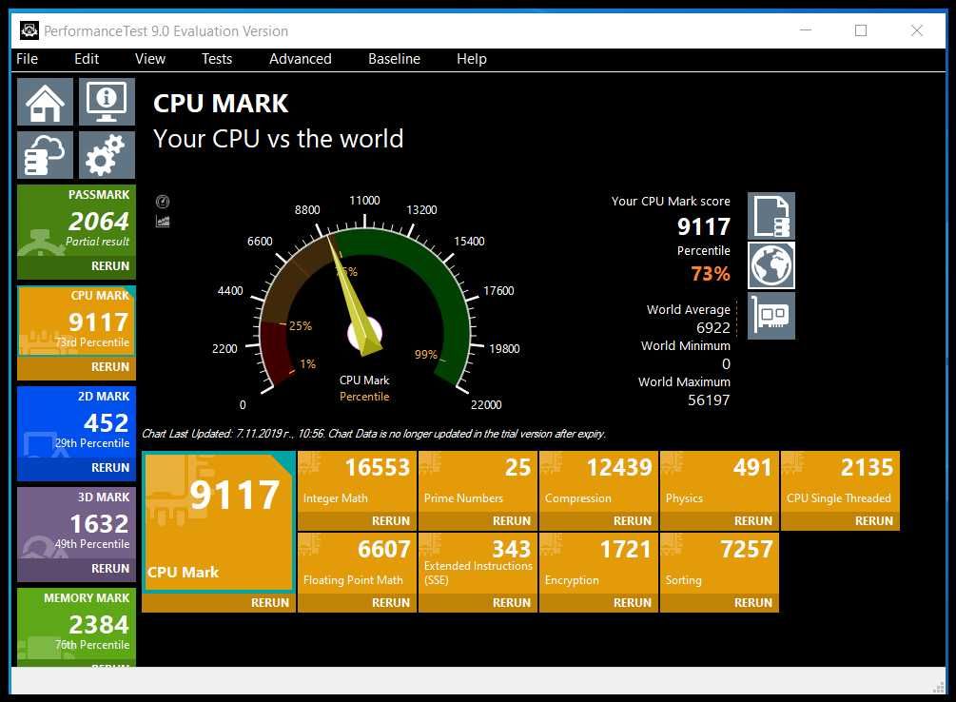Rerun the Floating Point Math test
Screen dimensions: 956x702
point(391,602)
